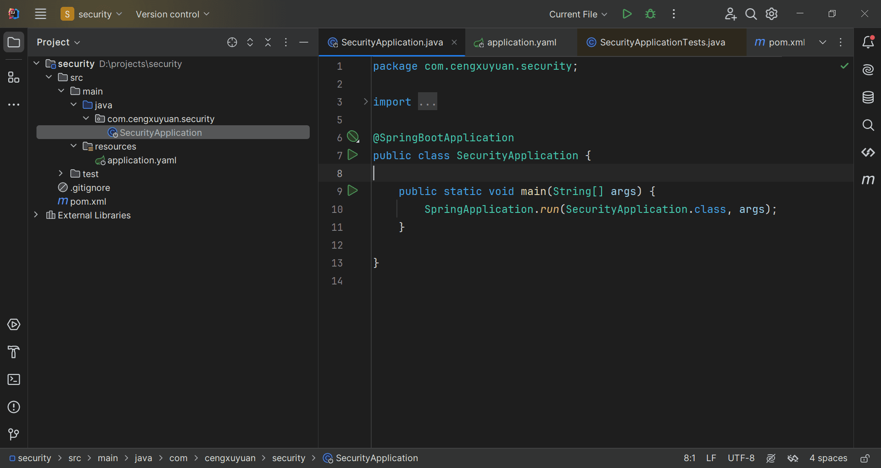Screen dimensions: 881x468
Task: Open Project panel options menu
Action: pos(286,42)
